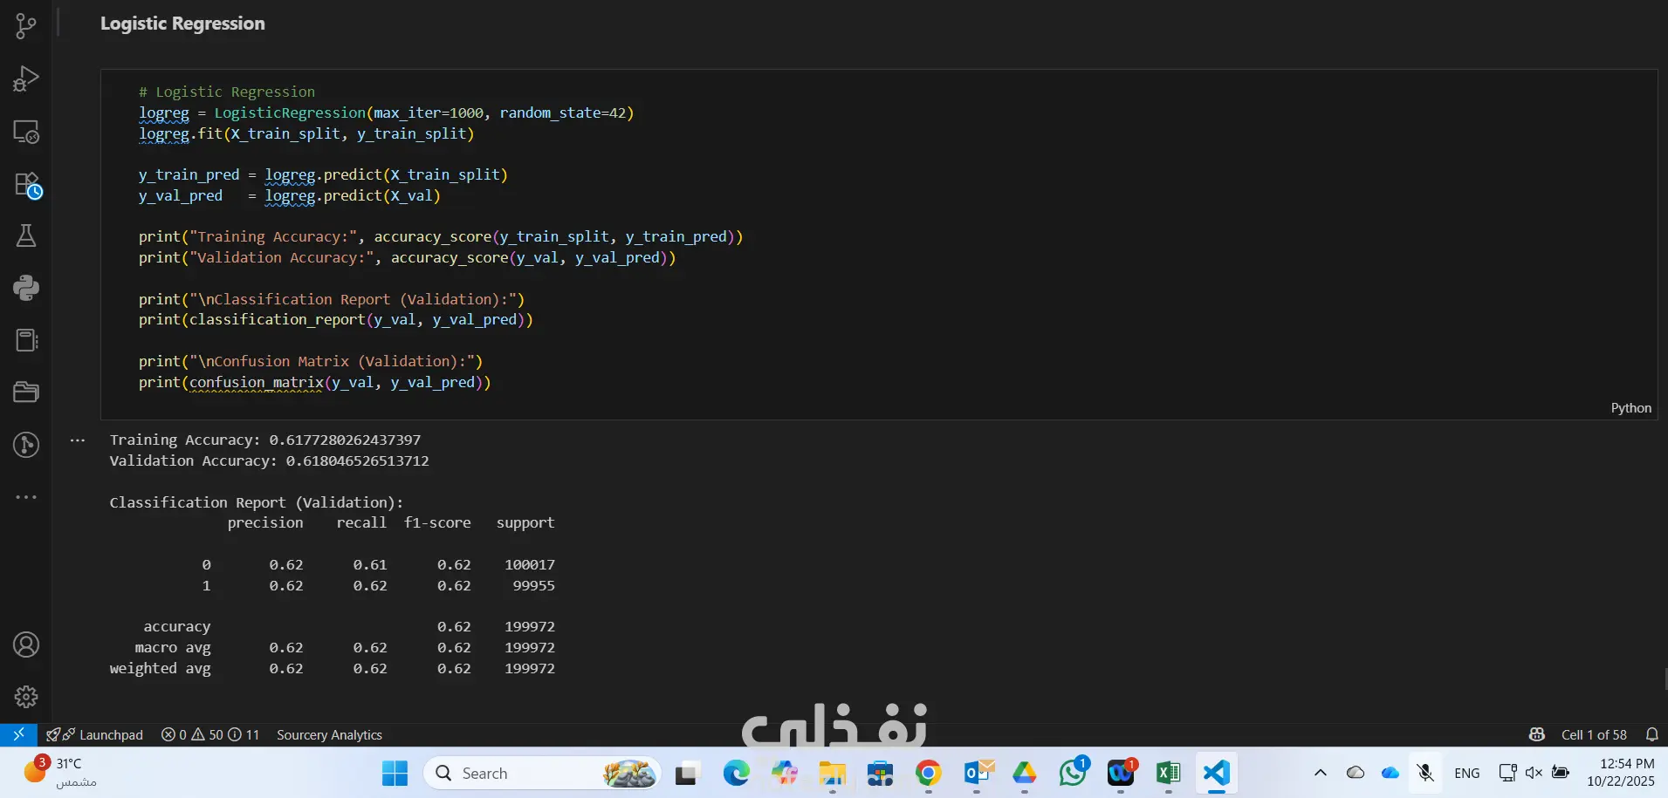Open the weather widget showing 31°C

click(61, 773)
